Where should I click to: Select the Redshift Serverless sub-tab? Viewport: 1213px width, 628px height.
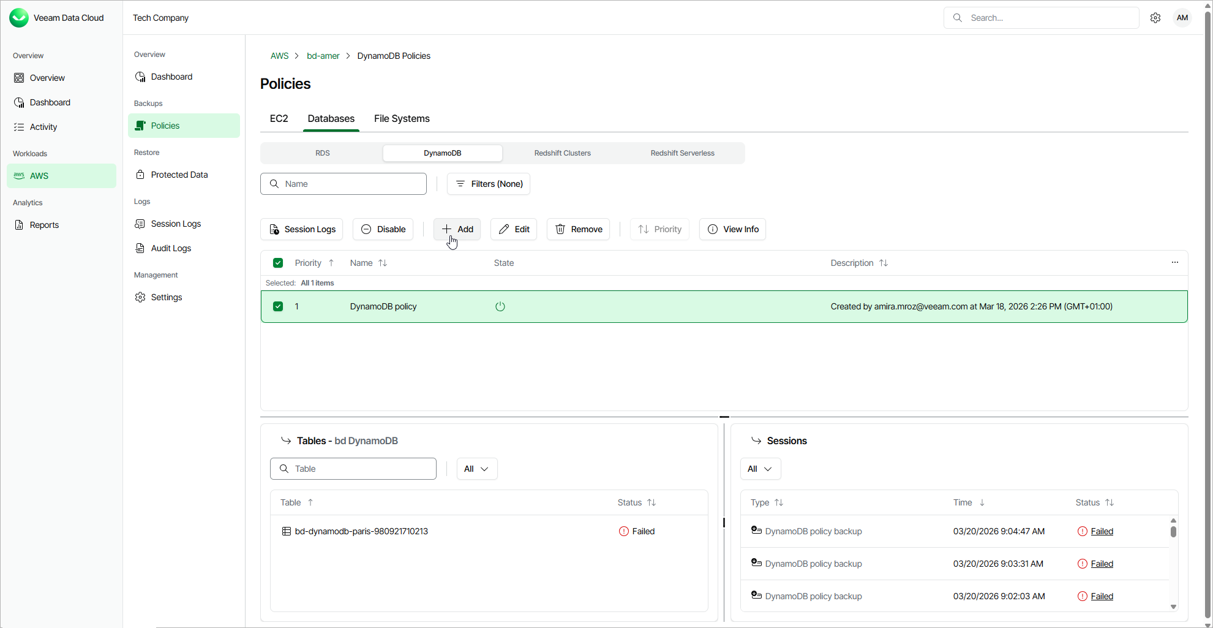(x=683, y=153)
